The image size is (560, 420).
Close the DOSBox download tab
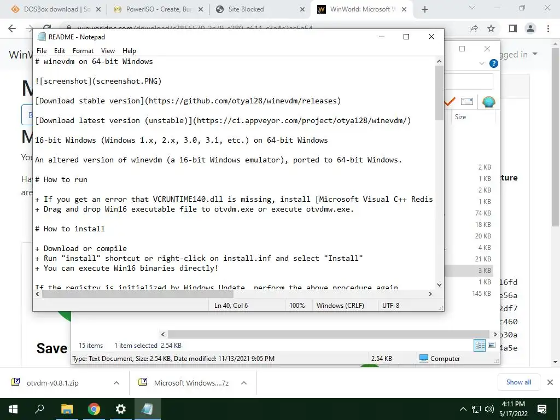point(98,9)
